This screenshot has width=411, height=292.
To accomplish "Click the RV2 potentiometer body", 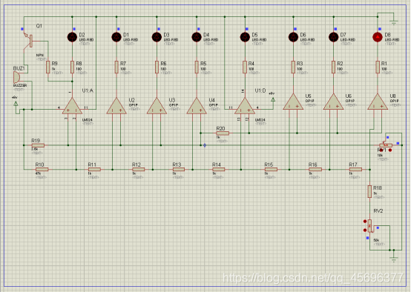I will (x=370, y=226).
